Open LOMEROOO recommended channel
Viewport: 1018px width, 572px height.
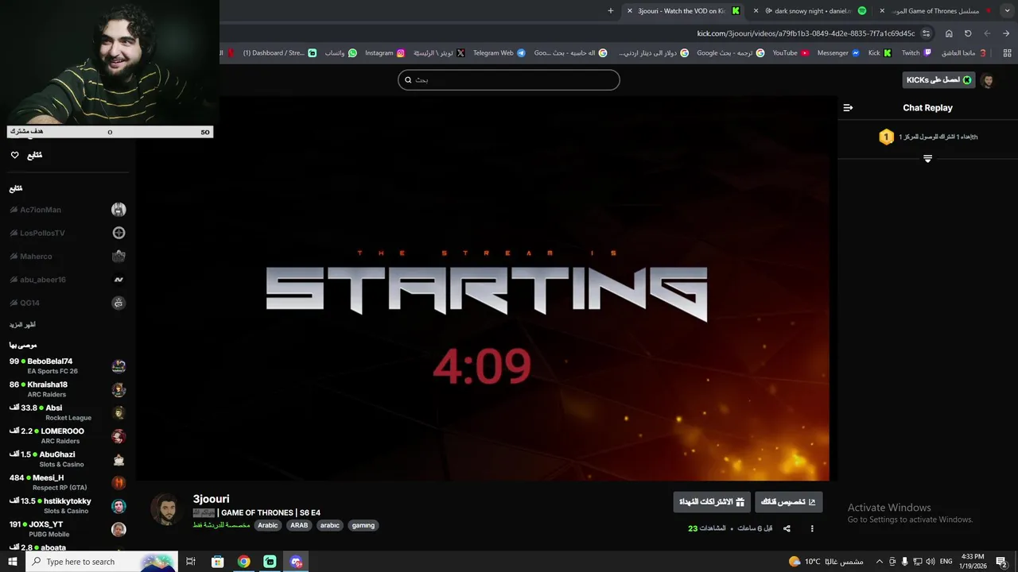click(x=68, y=436)
